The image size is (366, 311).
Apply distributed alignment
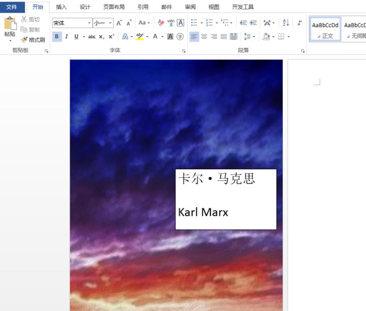tap(233, 37)
